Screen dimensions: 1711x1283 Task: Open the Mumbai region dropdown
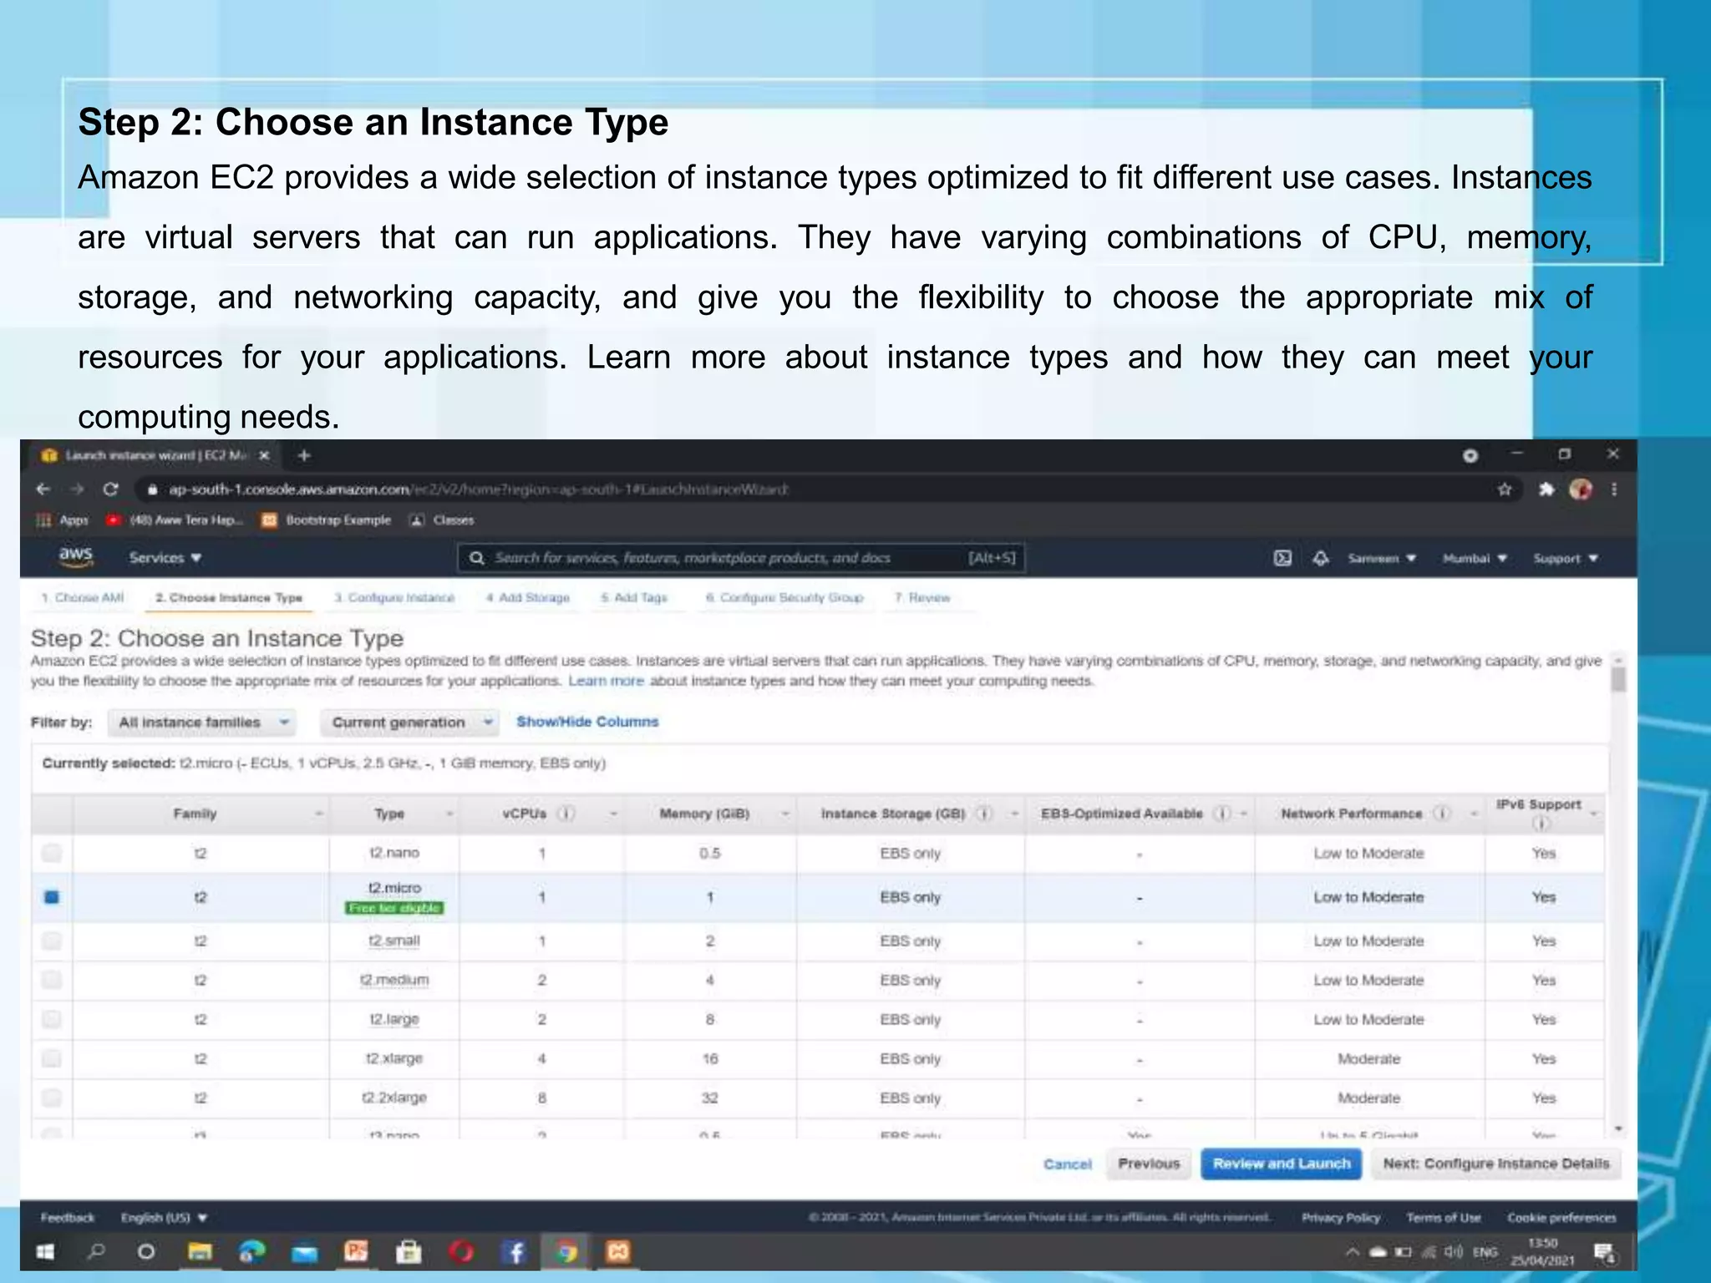pyautogui.click(x=1475, y=558)
